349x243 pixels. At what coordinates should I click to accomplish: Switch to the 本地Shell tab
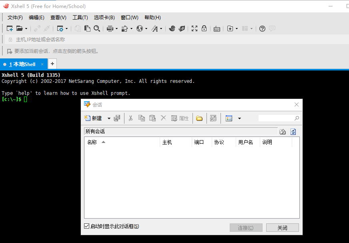(23, 64)
